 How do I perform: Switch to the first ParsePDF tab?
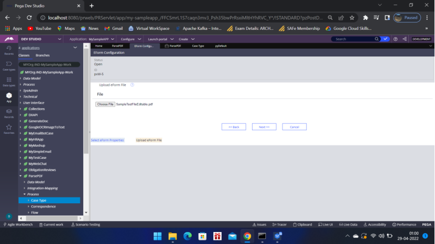(117, 46)
